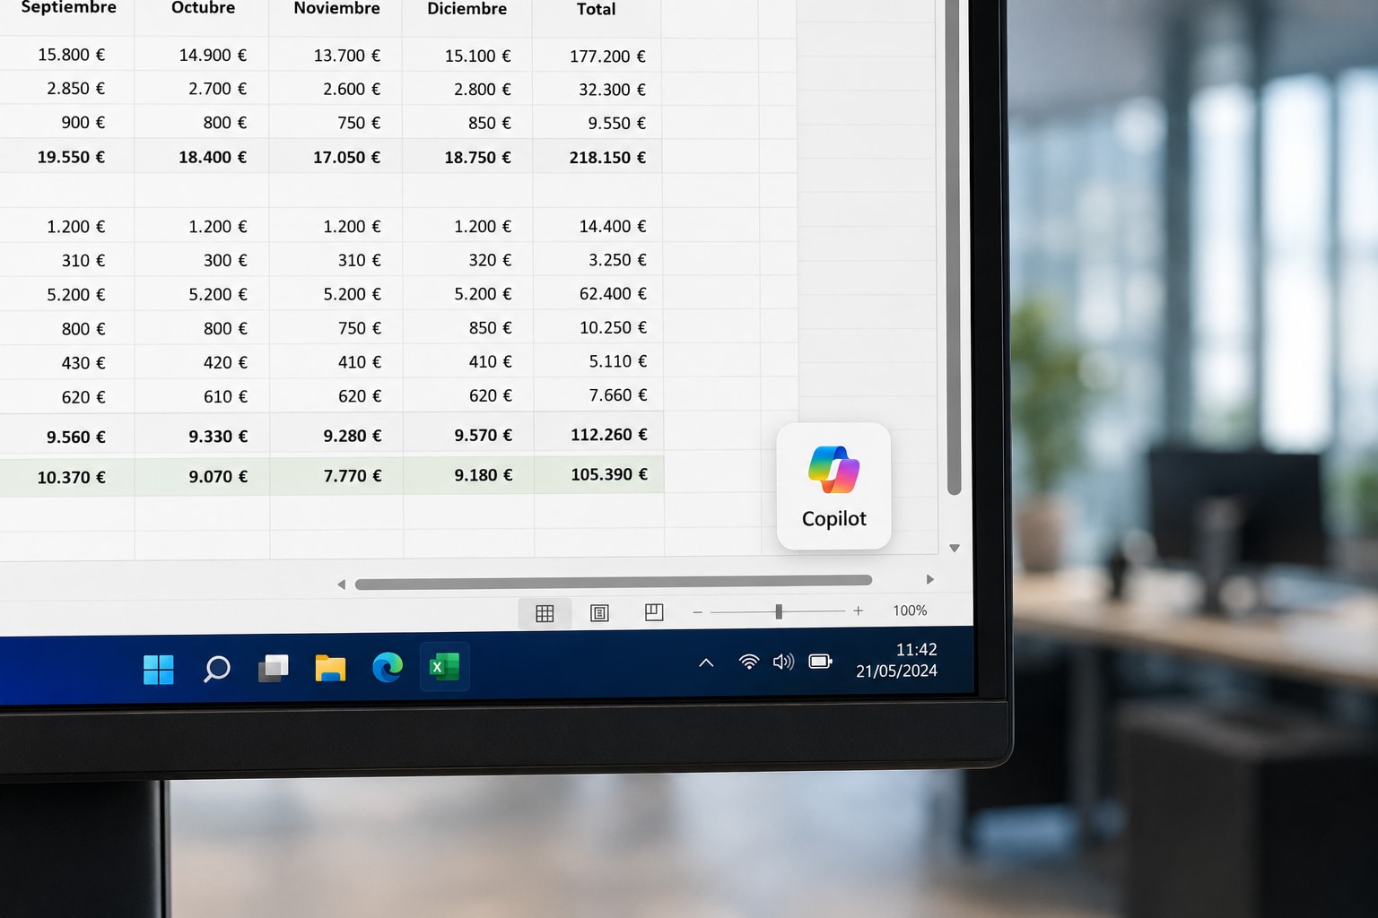This screenshot has width=1378, height=918.
Task: Click the zoom in plus button
Action: [x=858, y=611]
